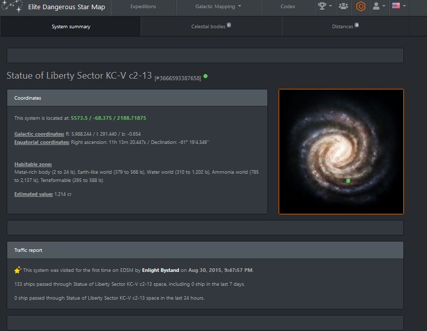Click the Elite Dangerous Star Map logo

(x=12, y=7)
